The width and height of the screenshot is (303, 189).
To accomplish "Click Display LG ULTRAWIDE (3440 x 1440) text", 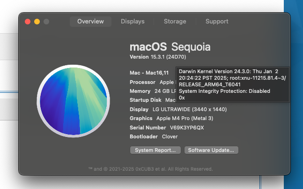I will (x=178, y=109).
